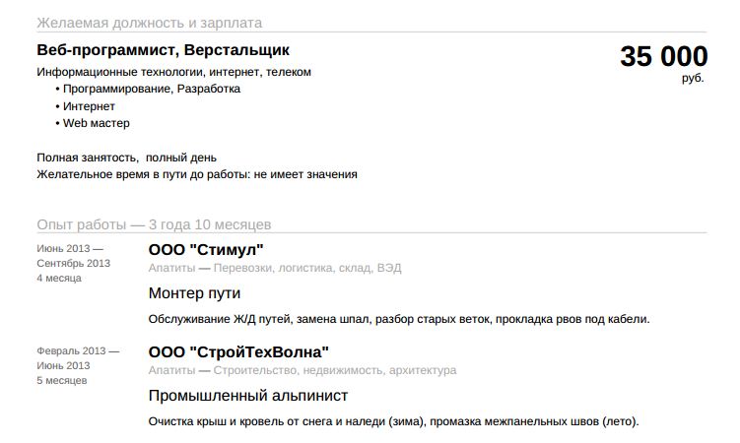The width and height of the screenshot is (740, 443).
Task: Click the "Очистка крыш и кровель" description text
Action: click(393, 421)
